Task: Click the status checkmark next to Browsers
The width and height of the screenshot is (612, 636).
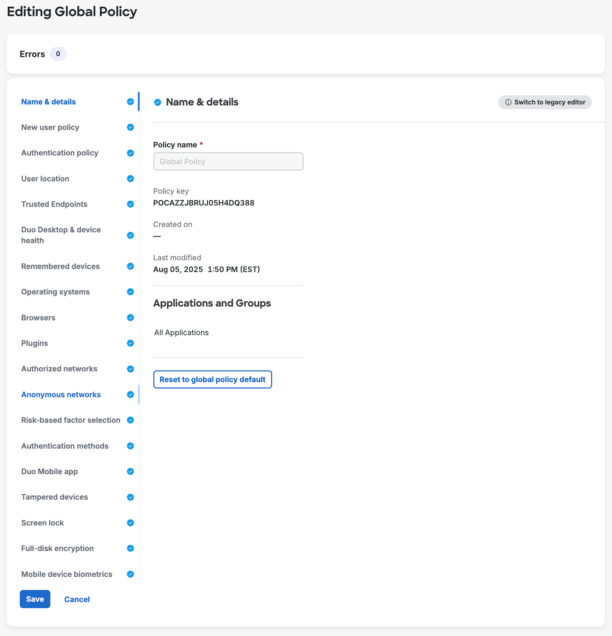Action: [x=130, y=317]
